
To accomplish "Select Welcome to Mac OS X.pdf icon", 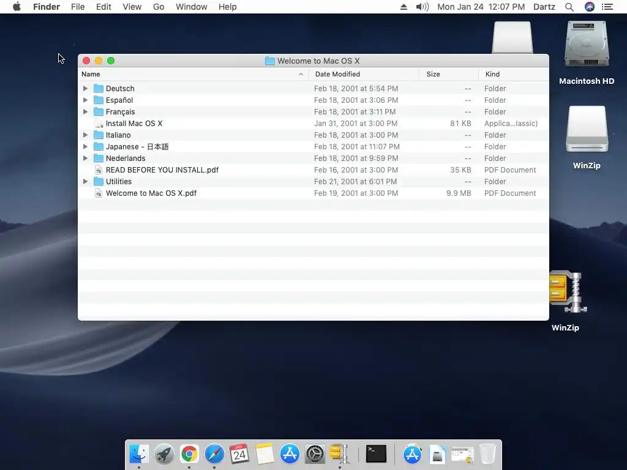I will tap(99, 193).
